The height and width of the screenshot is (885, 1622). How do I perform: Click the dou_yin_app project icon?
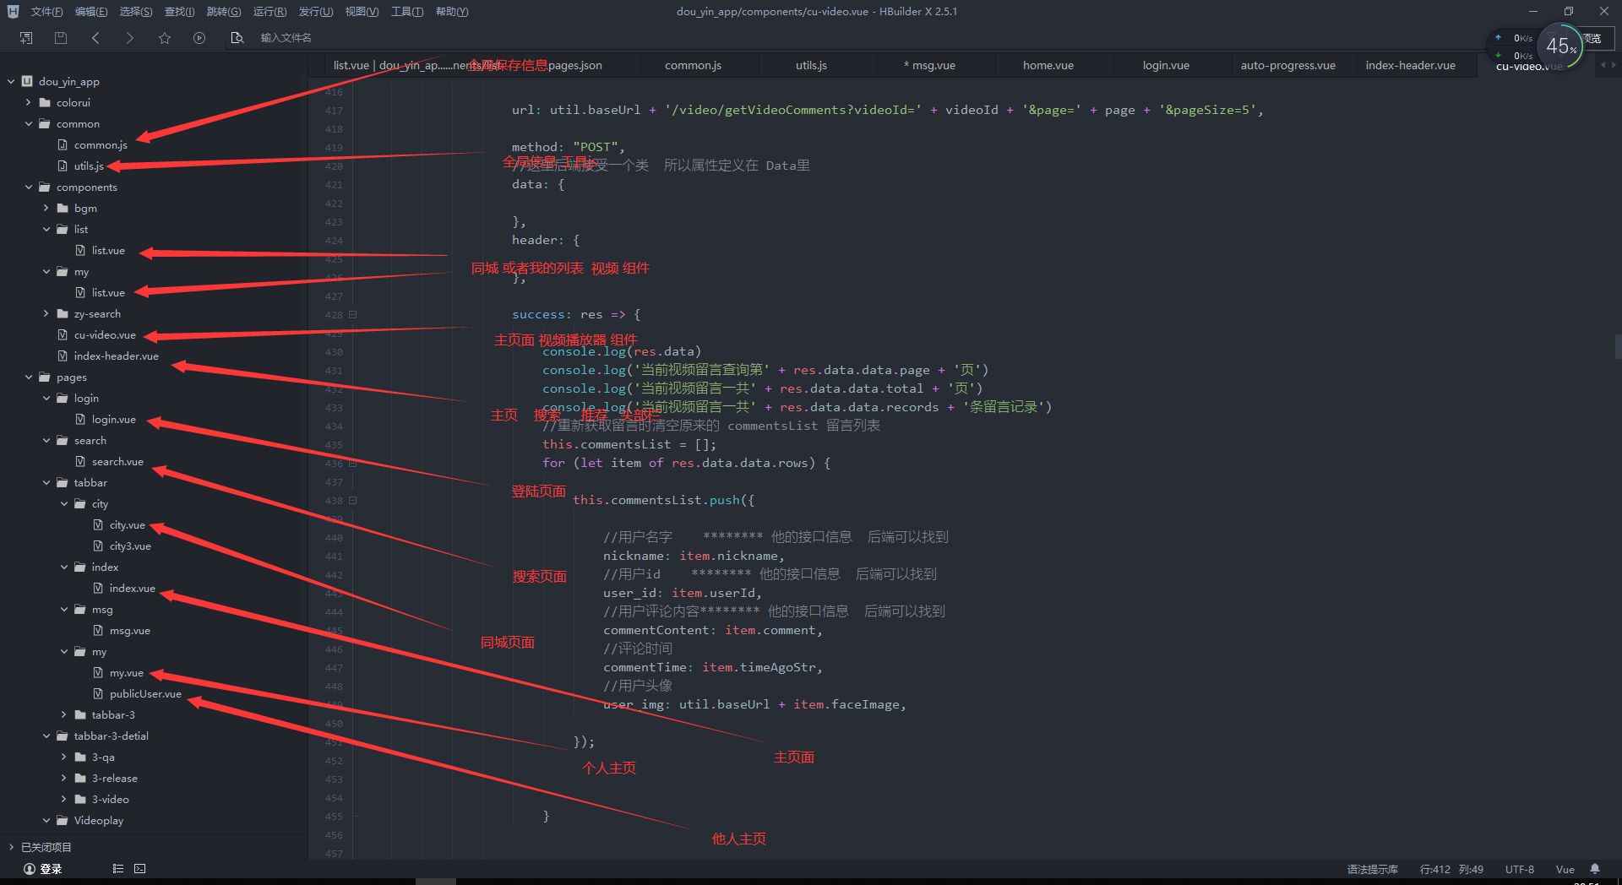click(27, 82)
